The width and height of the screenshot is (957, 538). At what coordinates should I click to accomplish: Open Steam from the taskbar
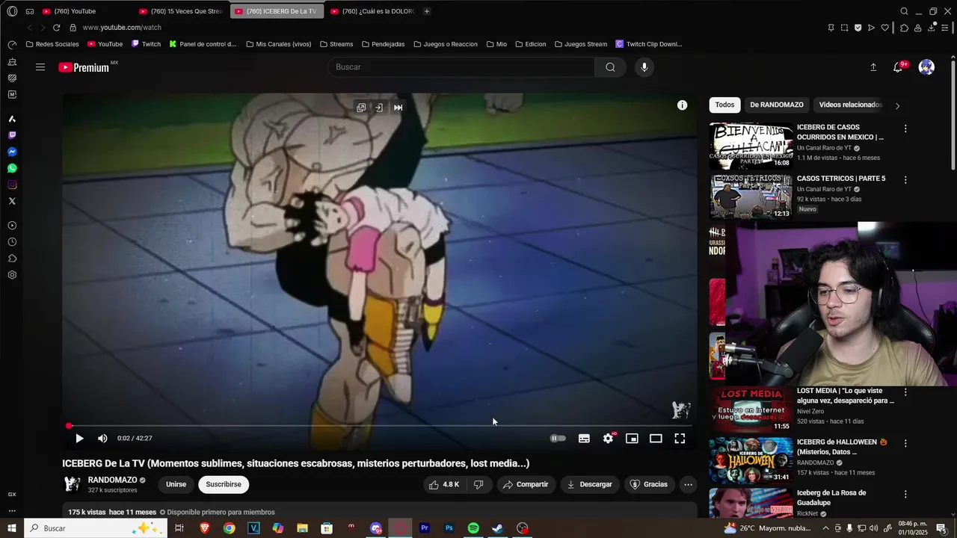(498, 528)
